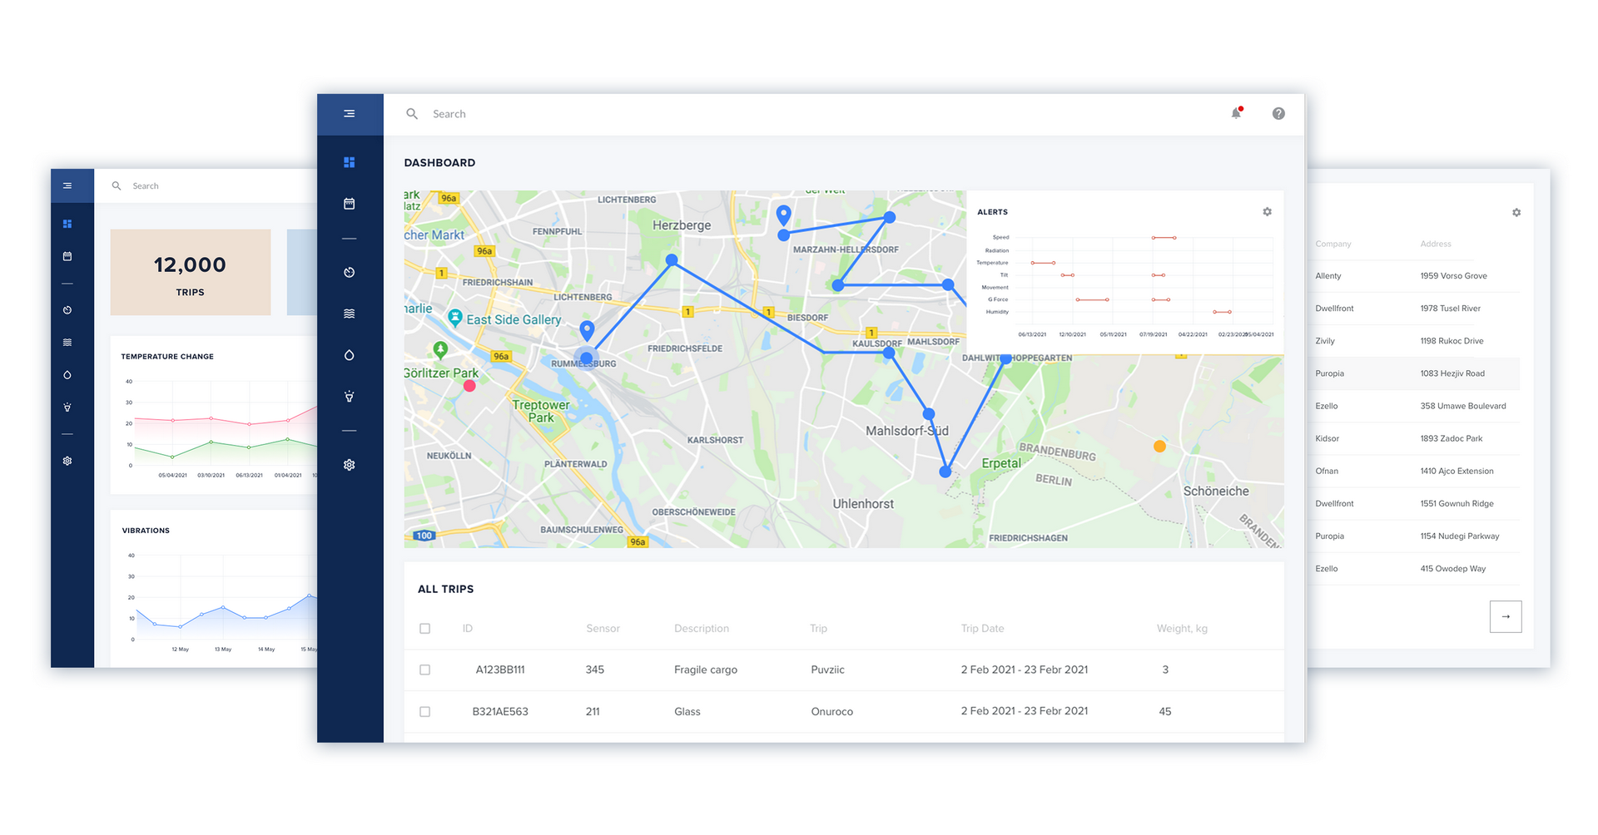Click the blue location pin near Marzahn-Hellersdorf

pos(783,215)
